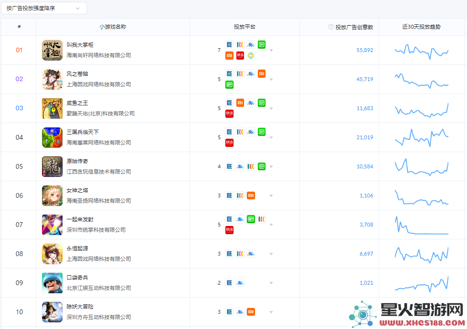467x329 pixels.
Task: Click the 近30天投放趋势 column header
Action: [421, 27]
